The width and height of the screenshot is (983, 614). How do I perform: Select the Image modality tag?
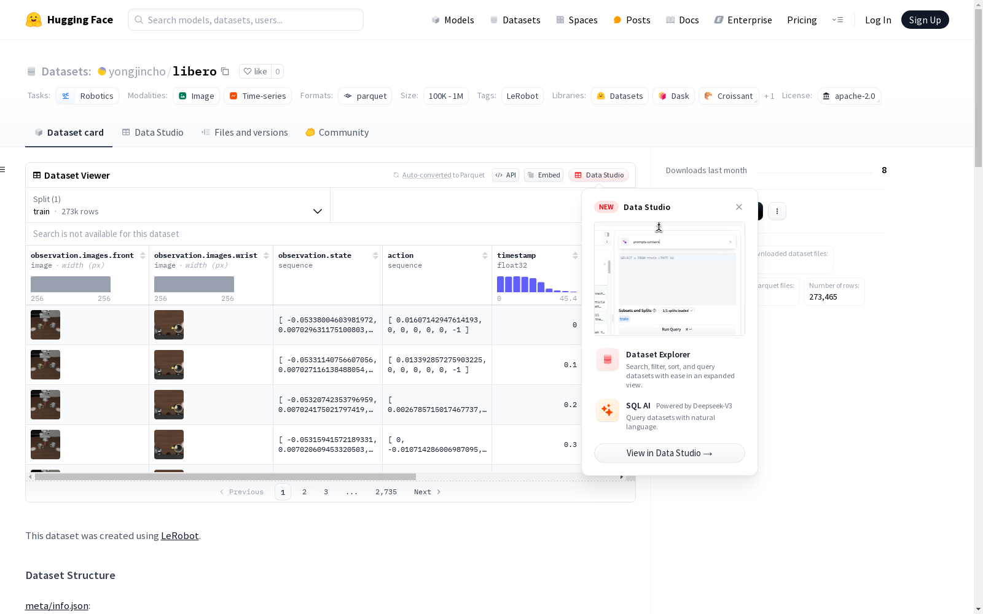point(197,96)
